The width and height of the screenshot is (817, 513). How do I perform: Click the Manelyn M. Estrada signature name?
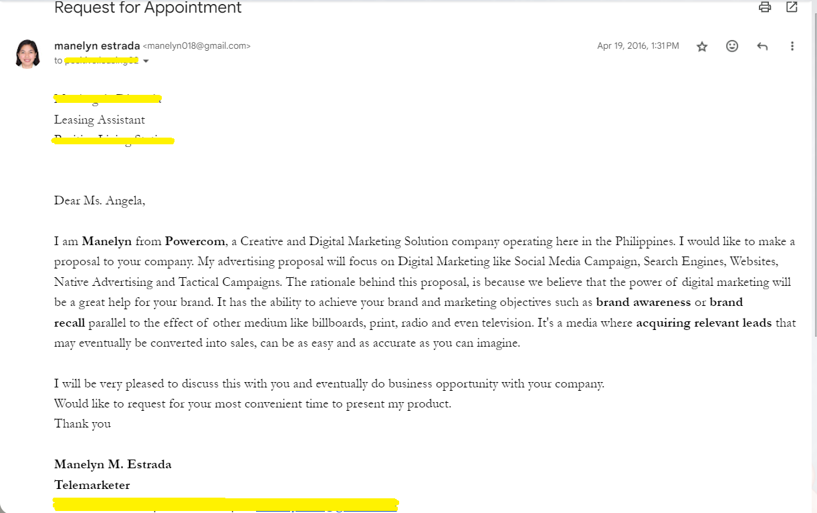click(113, 464)
